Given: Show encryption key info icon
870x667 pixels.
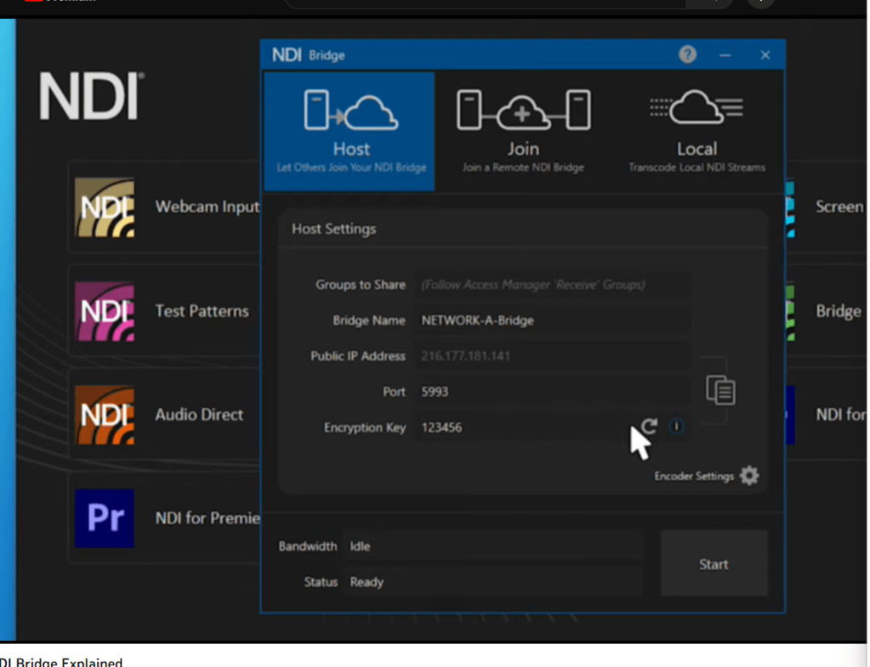Looking at the screenshot, I should tap(676, 427).
